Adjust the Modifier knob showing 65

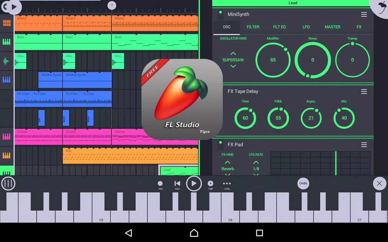pos(273,60)
